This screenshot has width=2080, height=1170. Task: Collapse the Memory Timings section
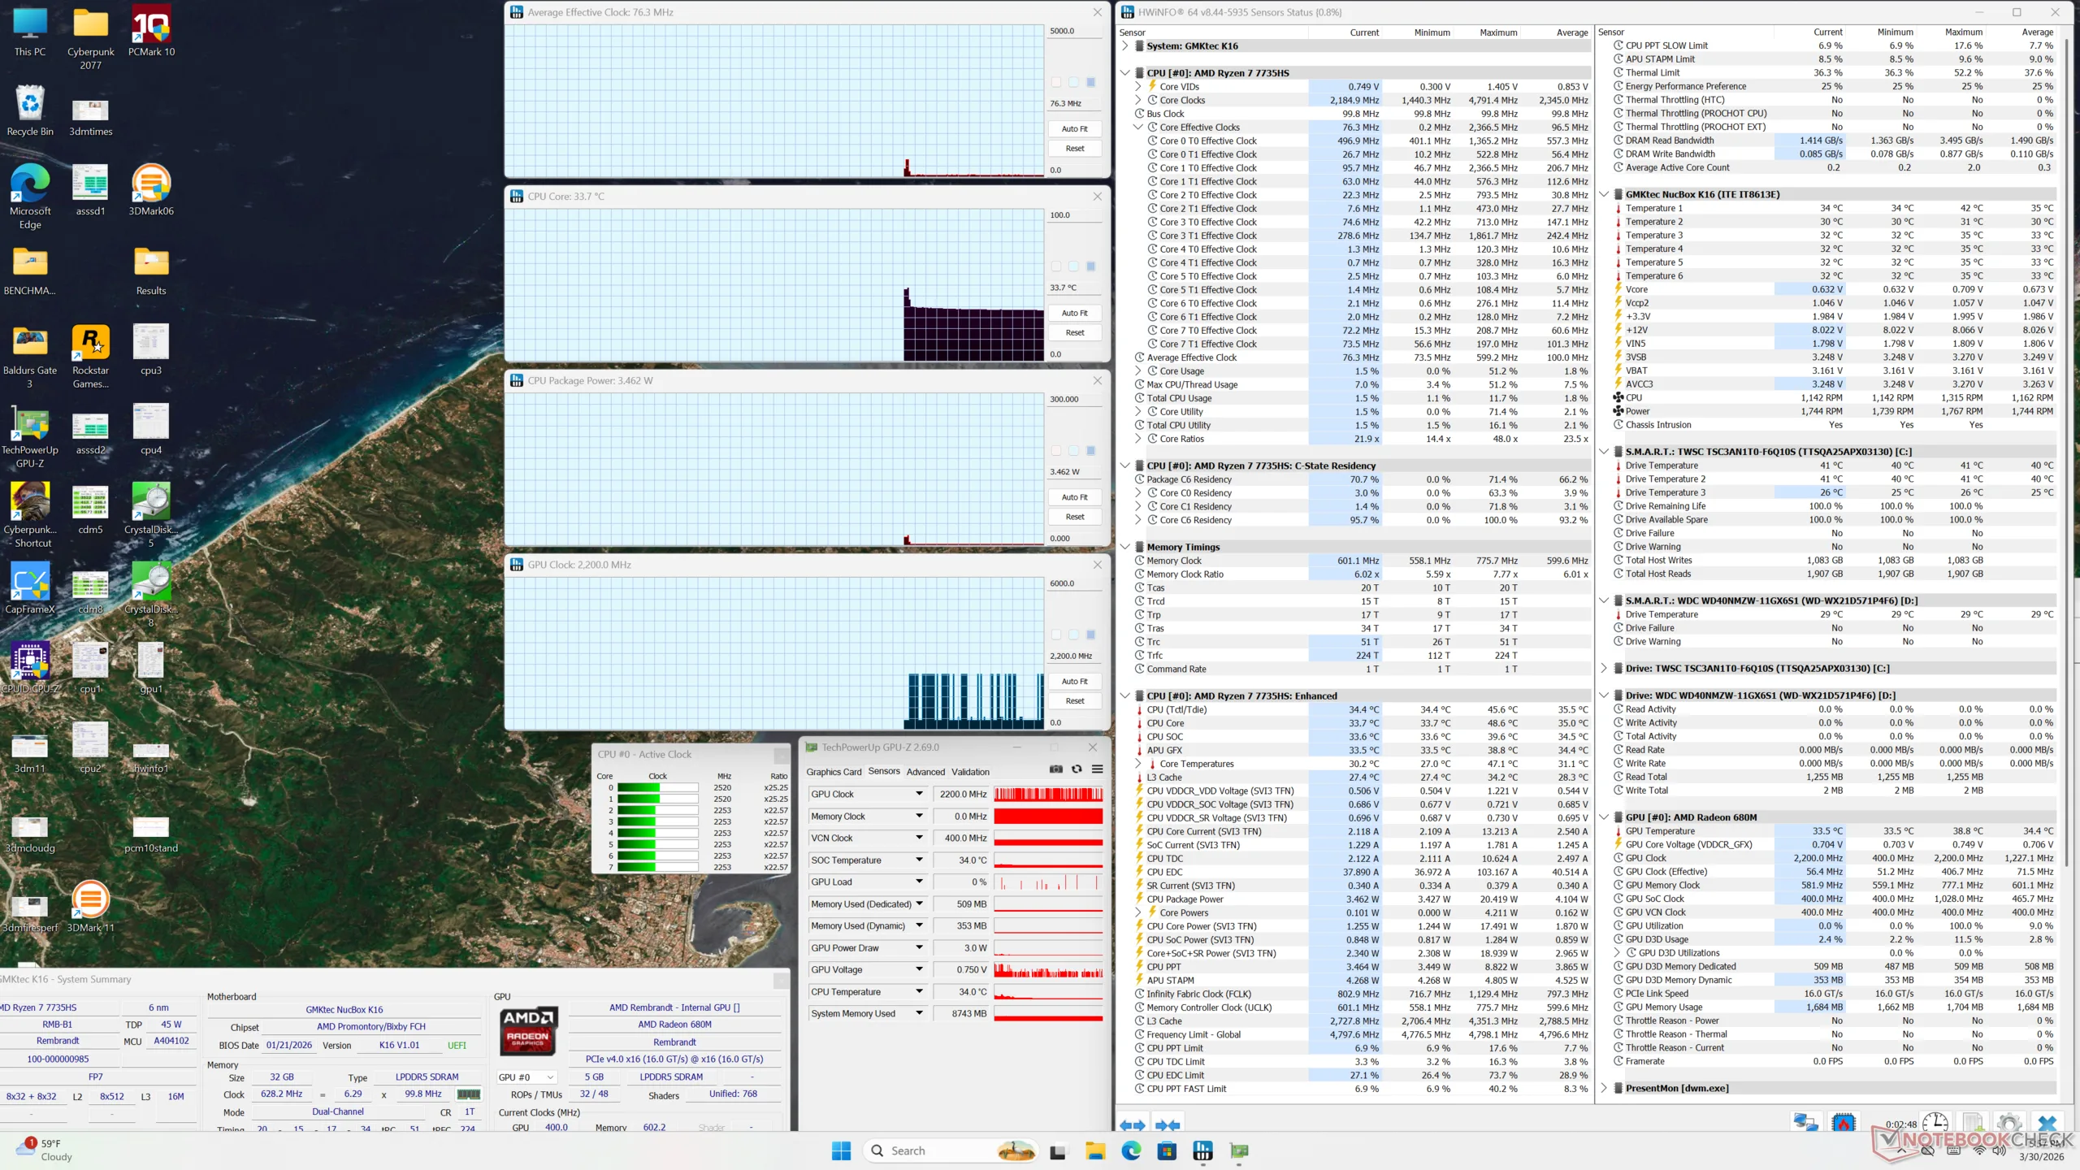1125,547
